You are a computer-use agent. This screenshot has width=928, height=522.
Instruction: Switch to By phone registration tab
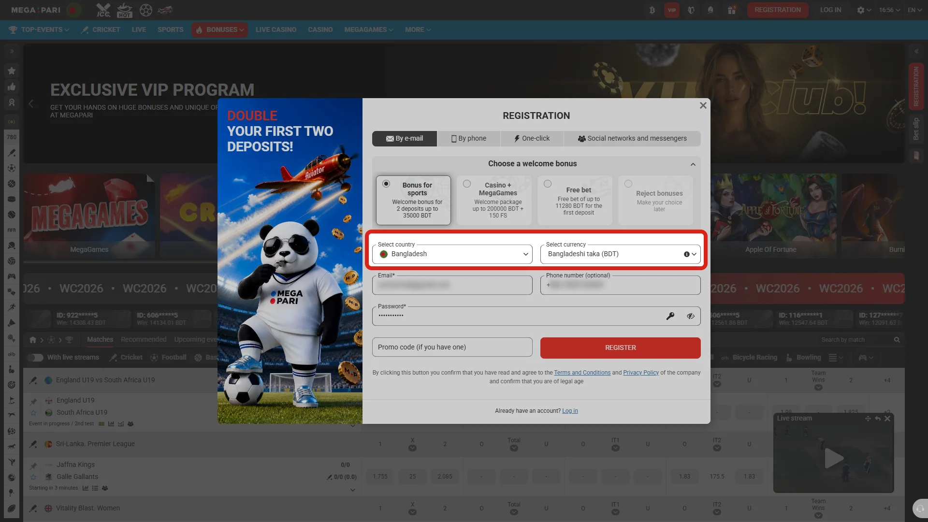click(469, 139)
